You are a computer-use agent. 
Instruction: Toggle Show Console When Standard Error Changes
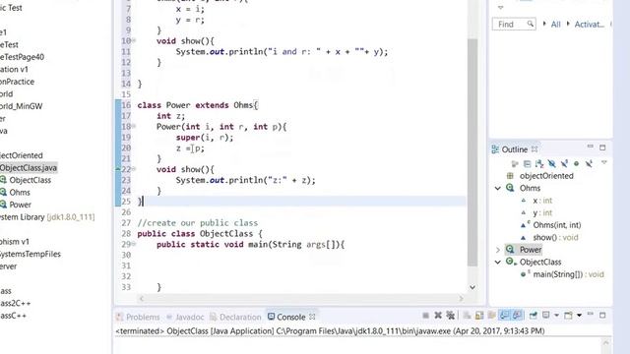(517, 316)
